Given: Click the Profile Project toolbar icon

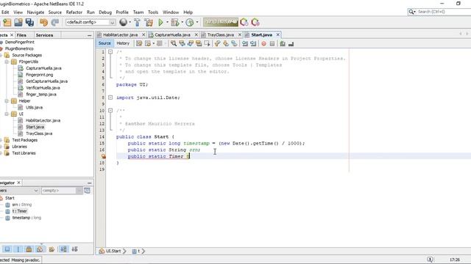Looking at the screenshot, I should point(190,23).
